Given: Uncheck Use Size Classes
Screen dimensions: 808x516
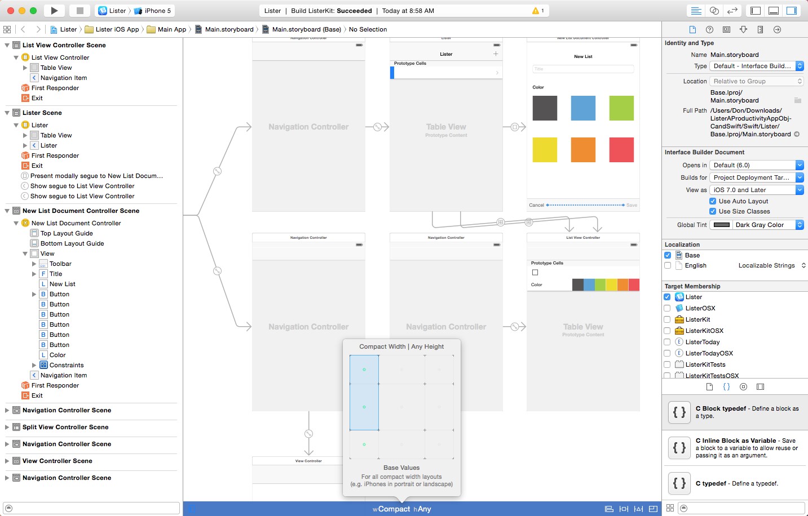Looking at the screenshot, I should pos(713,211).
